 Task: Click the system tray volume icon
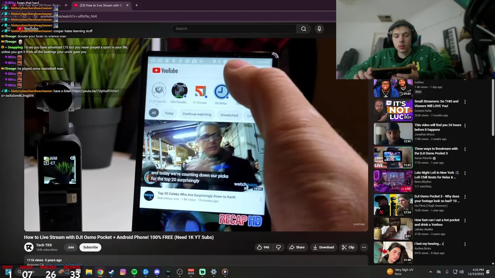(x=461, y=272)
